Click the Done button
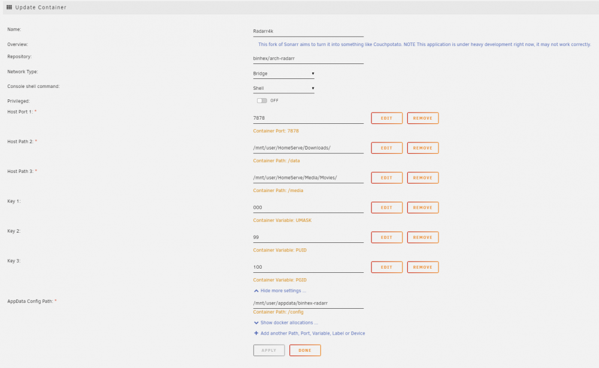 pos(305,351)
